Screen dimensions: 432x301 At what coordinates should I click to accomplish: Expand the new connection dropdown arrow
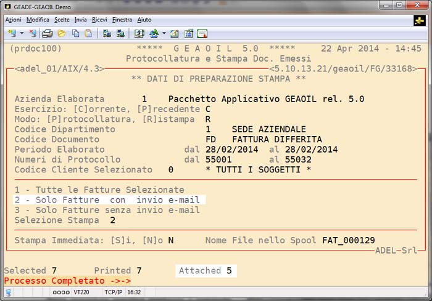[x=22, y=33]
